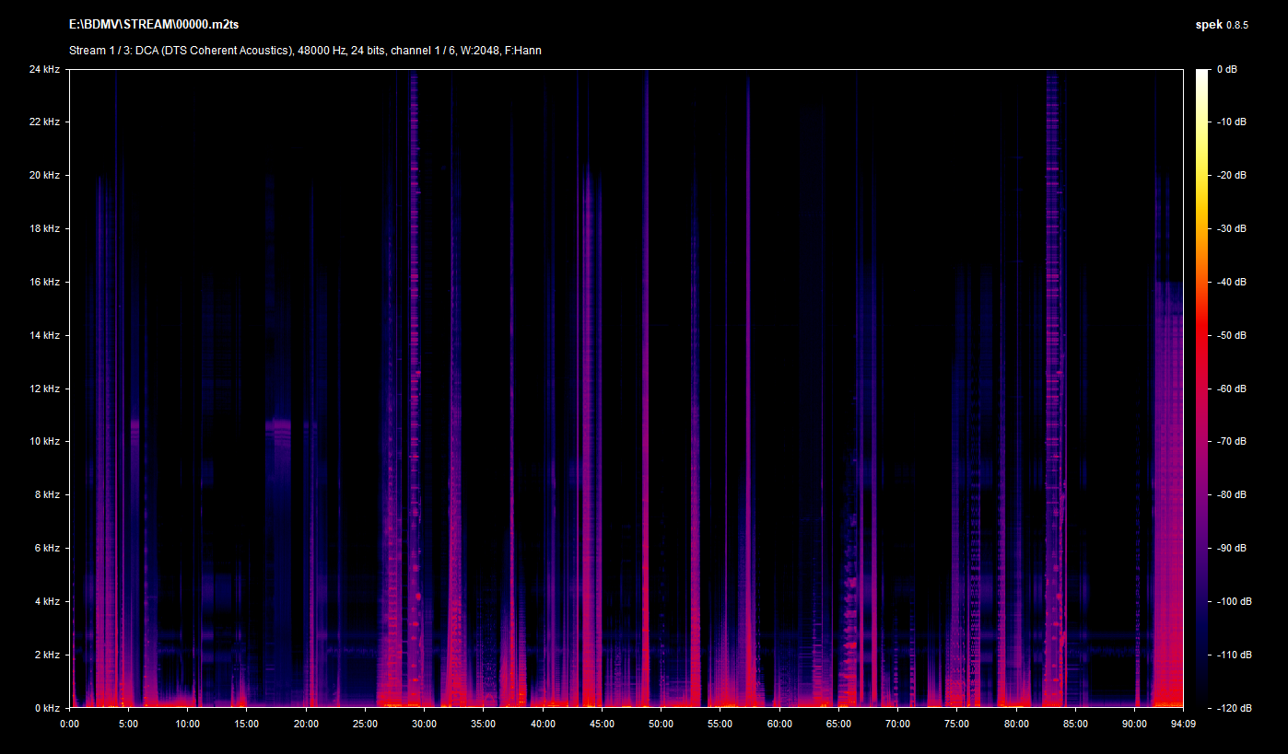Image resolution: width=1288 pixels, height=754 pixels.
Task: Click the 30:00 time axis label
Action: pos(424,724)
